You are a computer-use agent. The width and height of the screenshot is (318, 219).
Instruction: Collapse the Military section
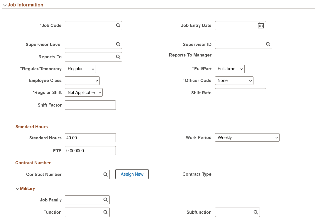pyautogui.click(x=18, y=189)
